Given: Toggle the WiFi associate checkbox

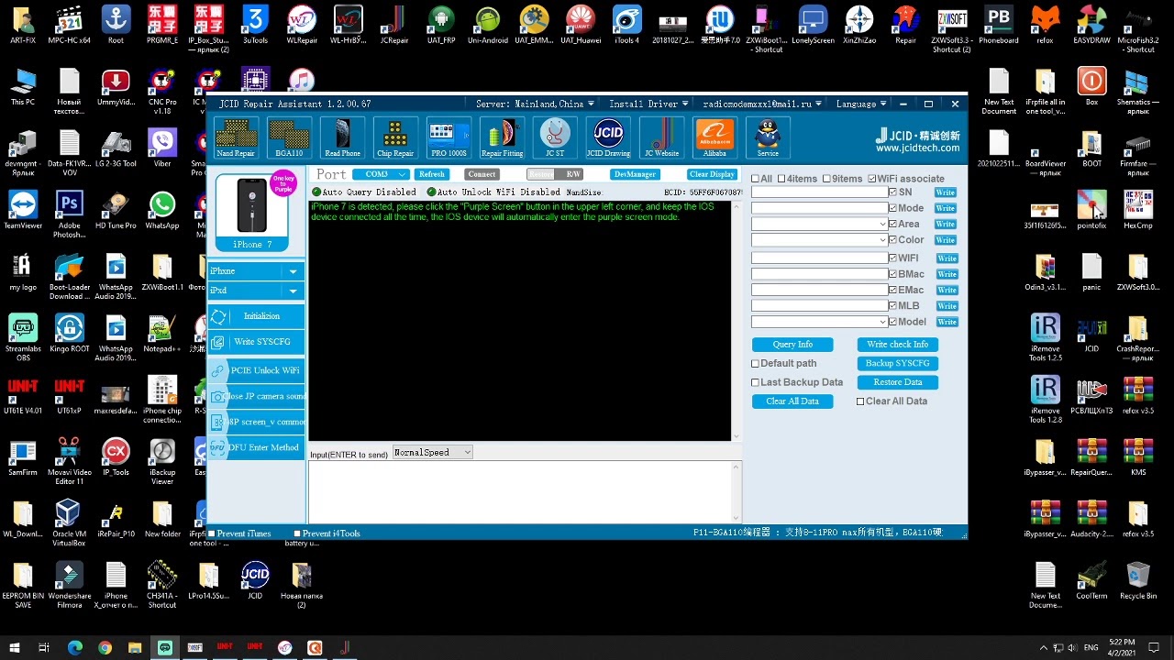Looking at the screenshot, I should click(871, 179).
